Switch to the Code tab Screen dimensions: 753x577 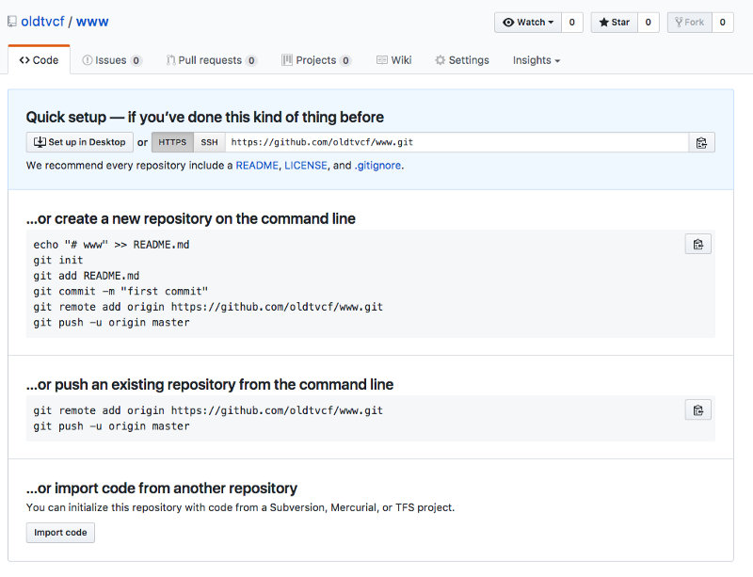[39, 60]
